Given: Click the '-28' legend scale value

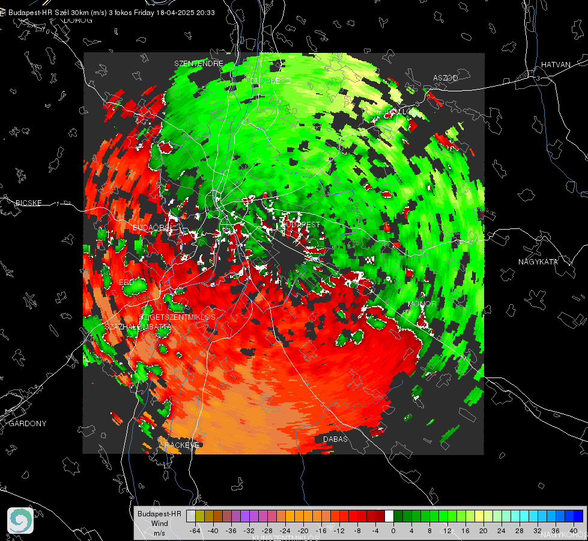Looking at the screenshot, I should tap(267, 531).
